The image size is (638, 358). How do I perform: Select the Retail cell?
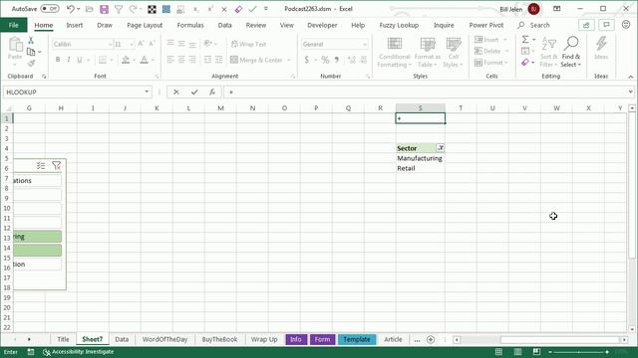click(421, 168)
